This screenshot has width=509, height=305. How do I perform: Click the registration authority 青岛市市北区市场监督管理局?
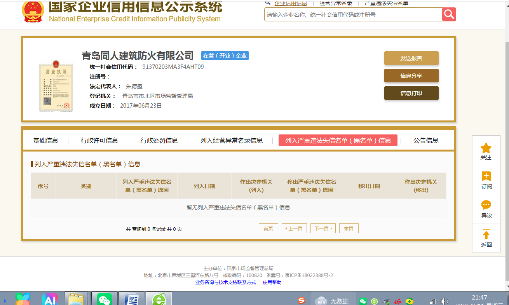pos(158,96)
